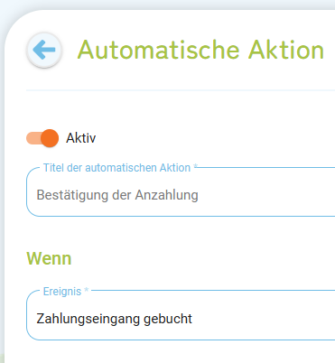The height and width of the screenshot is (363, 335).
Task: Click the text 'Bestätigung der Anzahlung'
Action: click(x=117, y=195)
